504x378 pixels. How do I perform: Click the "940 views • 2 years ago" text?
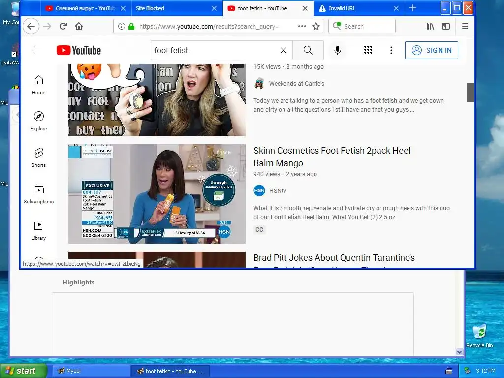(x=285, y=174)
